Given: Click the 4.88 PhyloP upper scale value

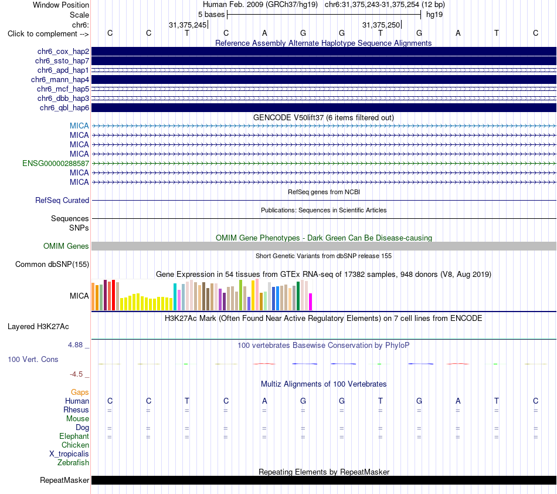Looking at the screenshot, I should pos(75,345).
